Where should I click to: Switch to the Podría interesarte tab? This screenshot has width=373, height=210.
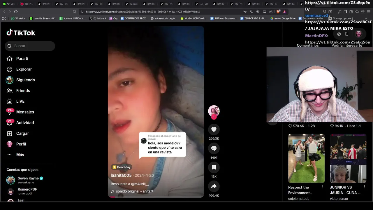pyautogui.click(x=347, y=45)
